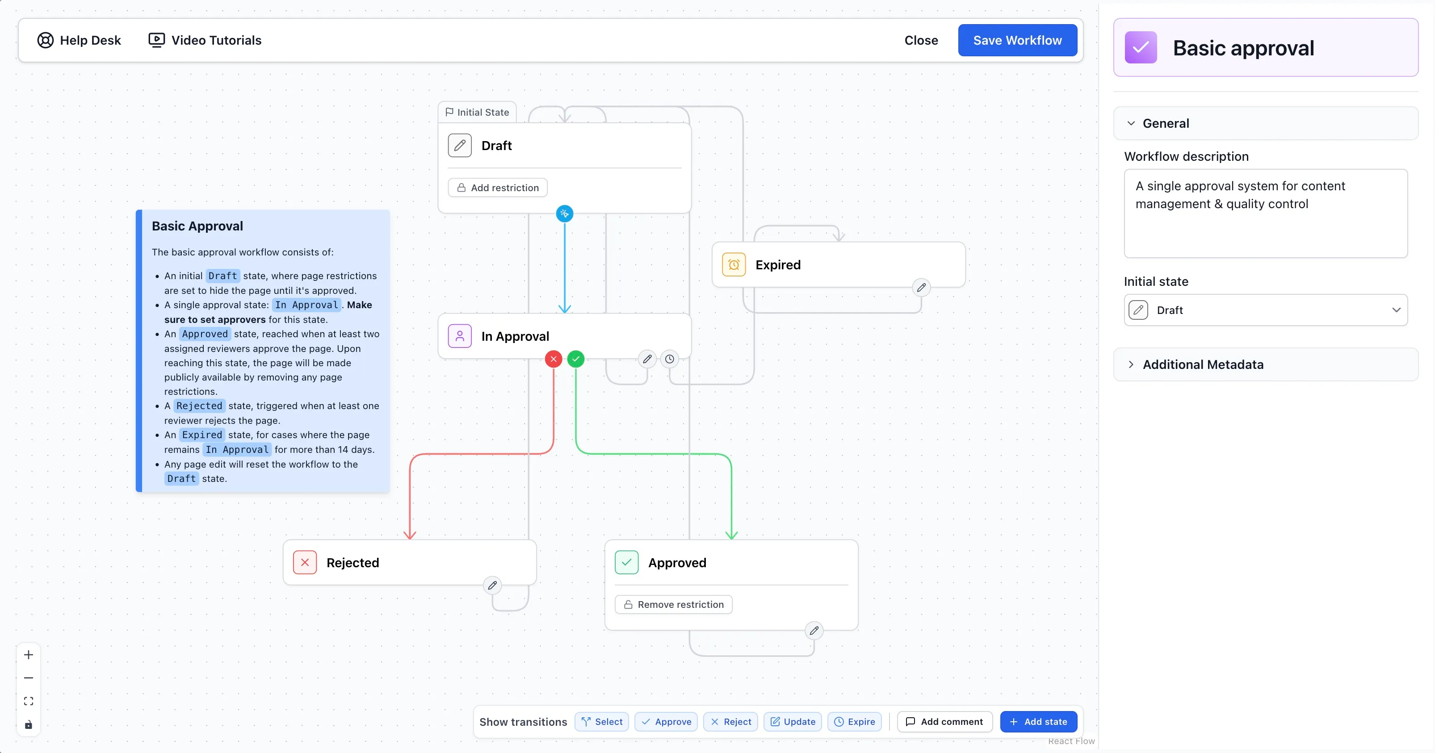The width and height of the screenshot is (1435, 753).
Task: Click the expire clock handle on In Approval
Action: [669, 359]
